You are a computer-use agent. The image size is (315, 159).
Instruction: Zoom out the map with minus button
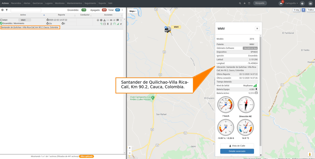[129, 153]
